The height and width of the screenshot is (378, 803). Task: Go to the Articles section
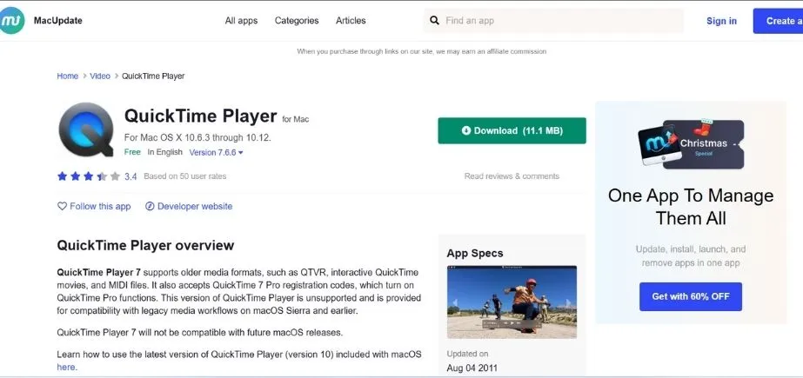[351, 21]
